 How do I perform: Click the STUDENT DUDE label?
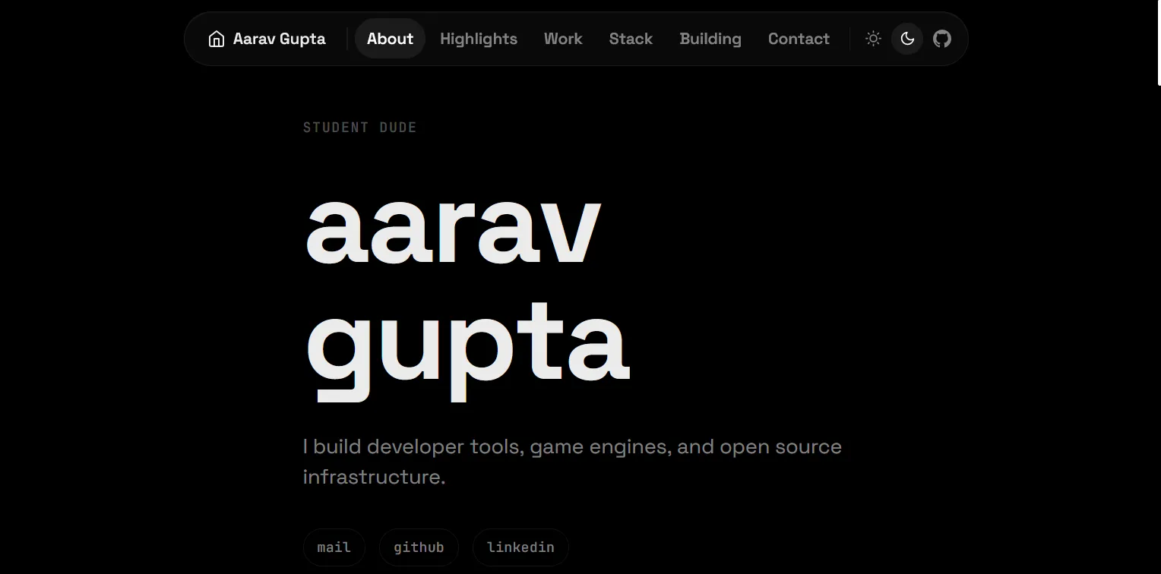(360, 128)
